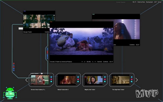Play the Mulan Featurette 5 thumbnail
The image size is (163, 102).
tap(67, 80)
